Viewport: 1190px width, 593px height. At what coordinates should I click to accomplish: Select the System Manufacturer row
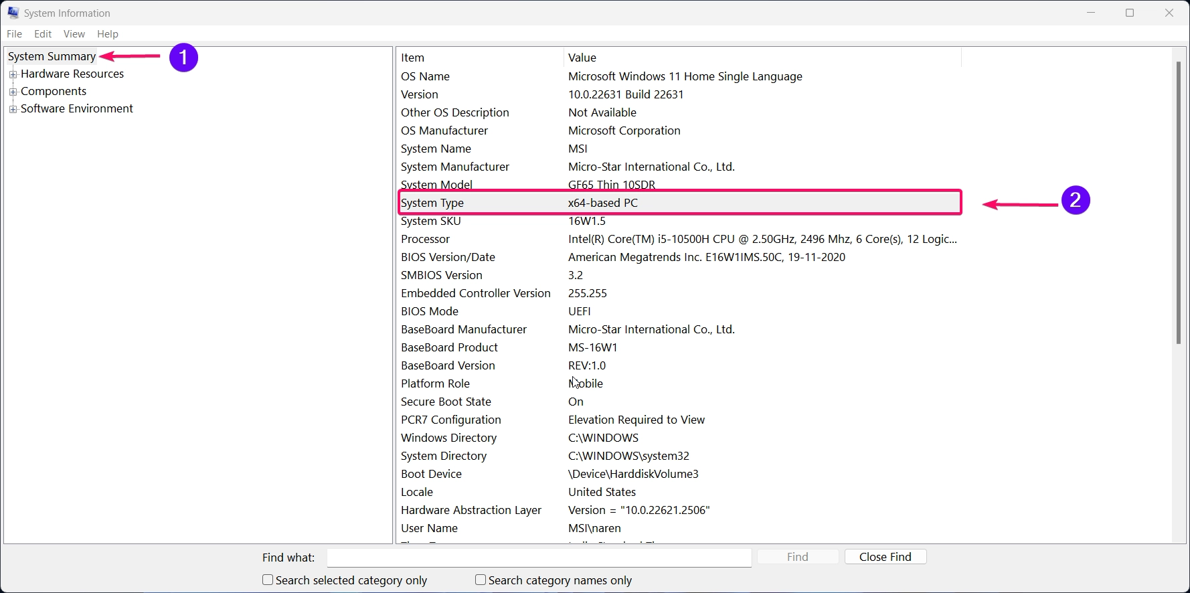coord(679,167)
